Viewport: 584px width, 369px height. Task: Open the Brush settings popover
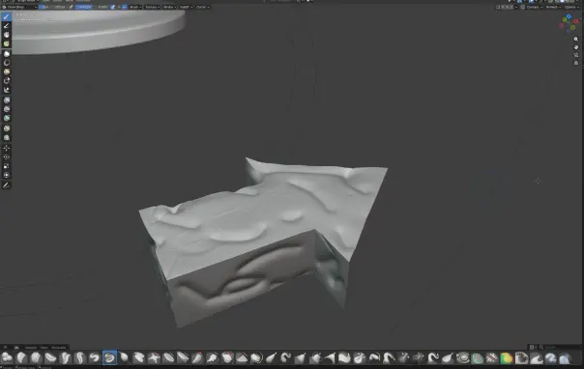coord(135,7)
